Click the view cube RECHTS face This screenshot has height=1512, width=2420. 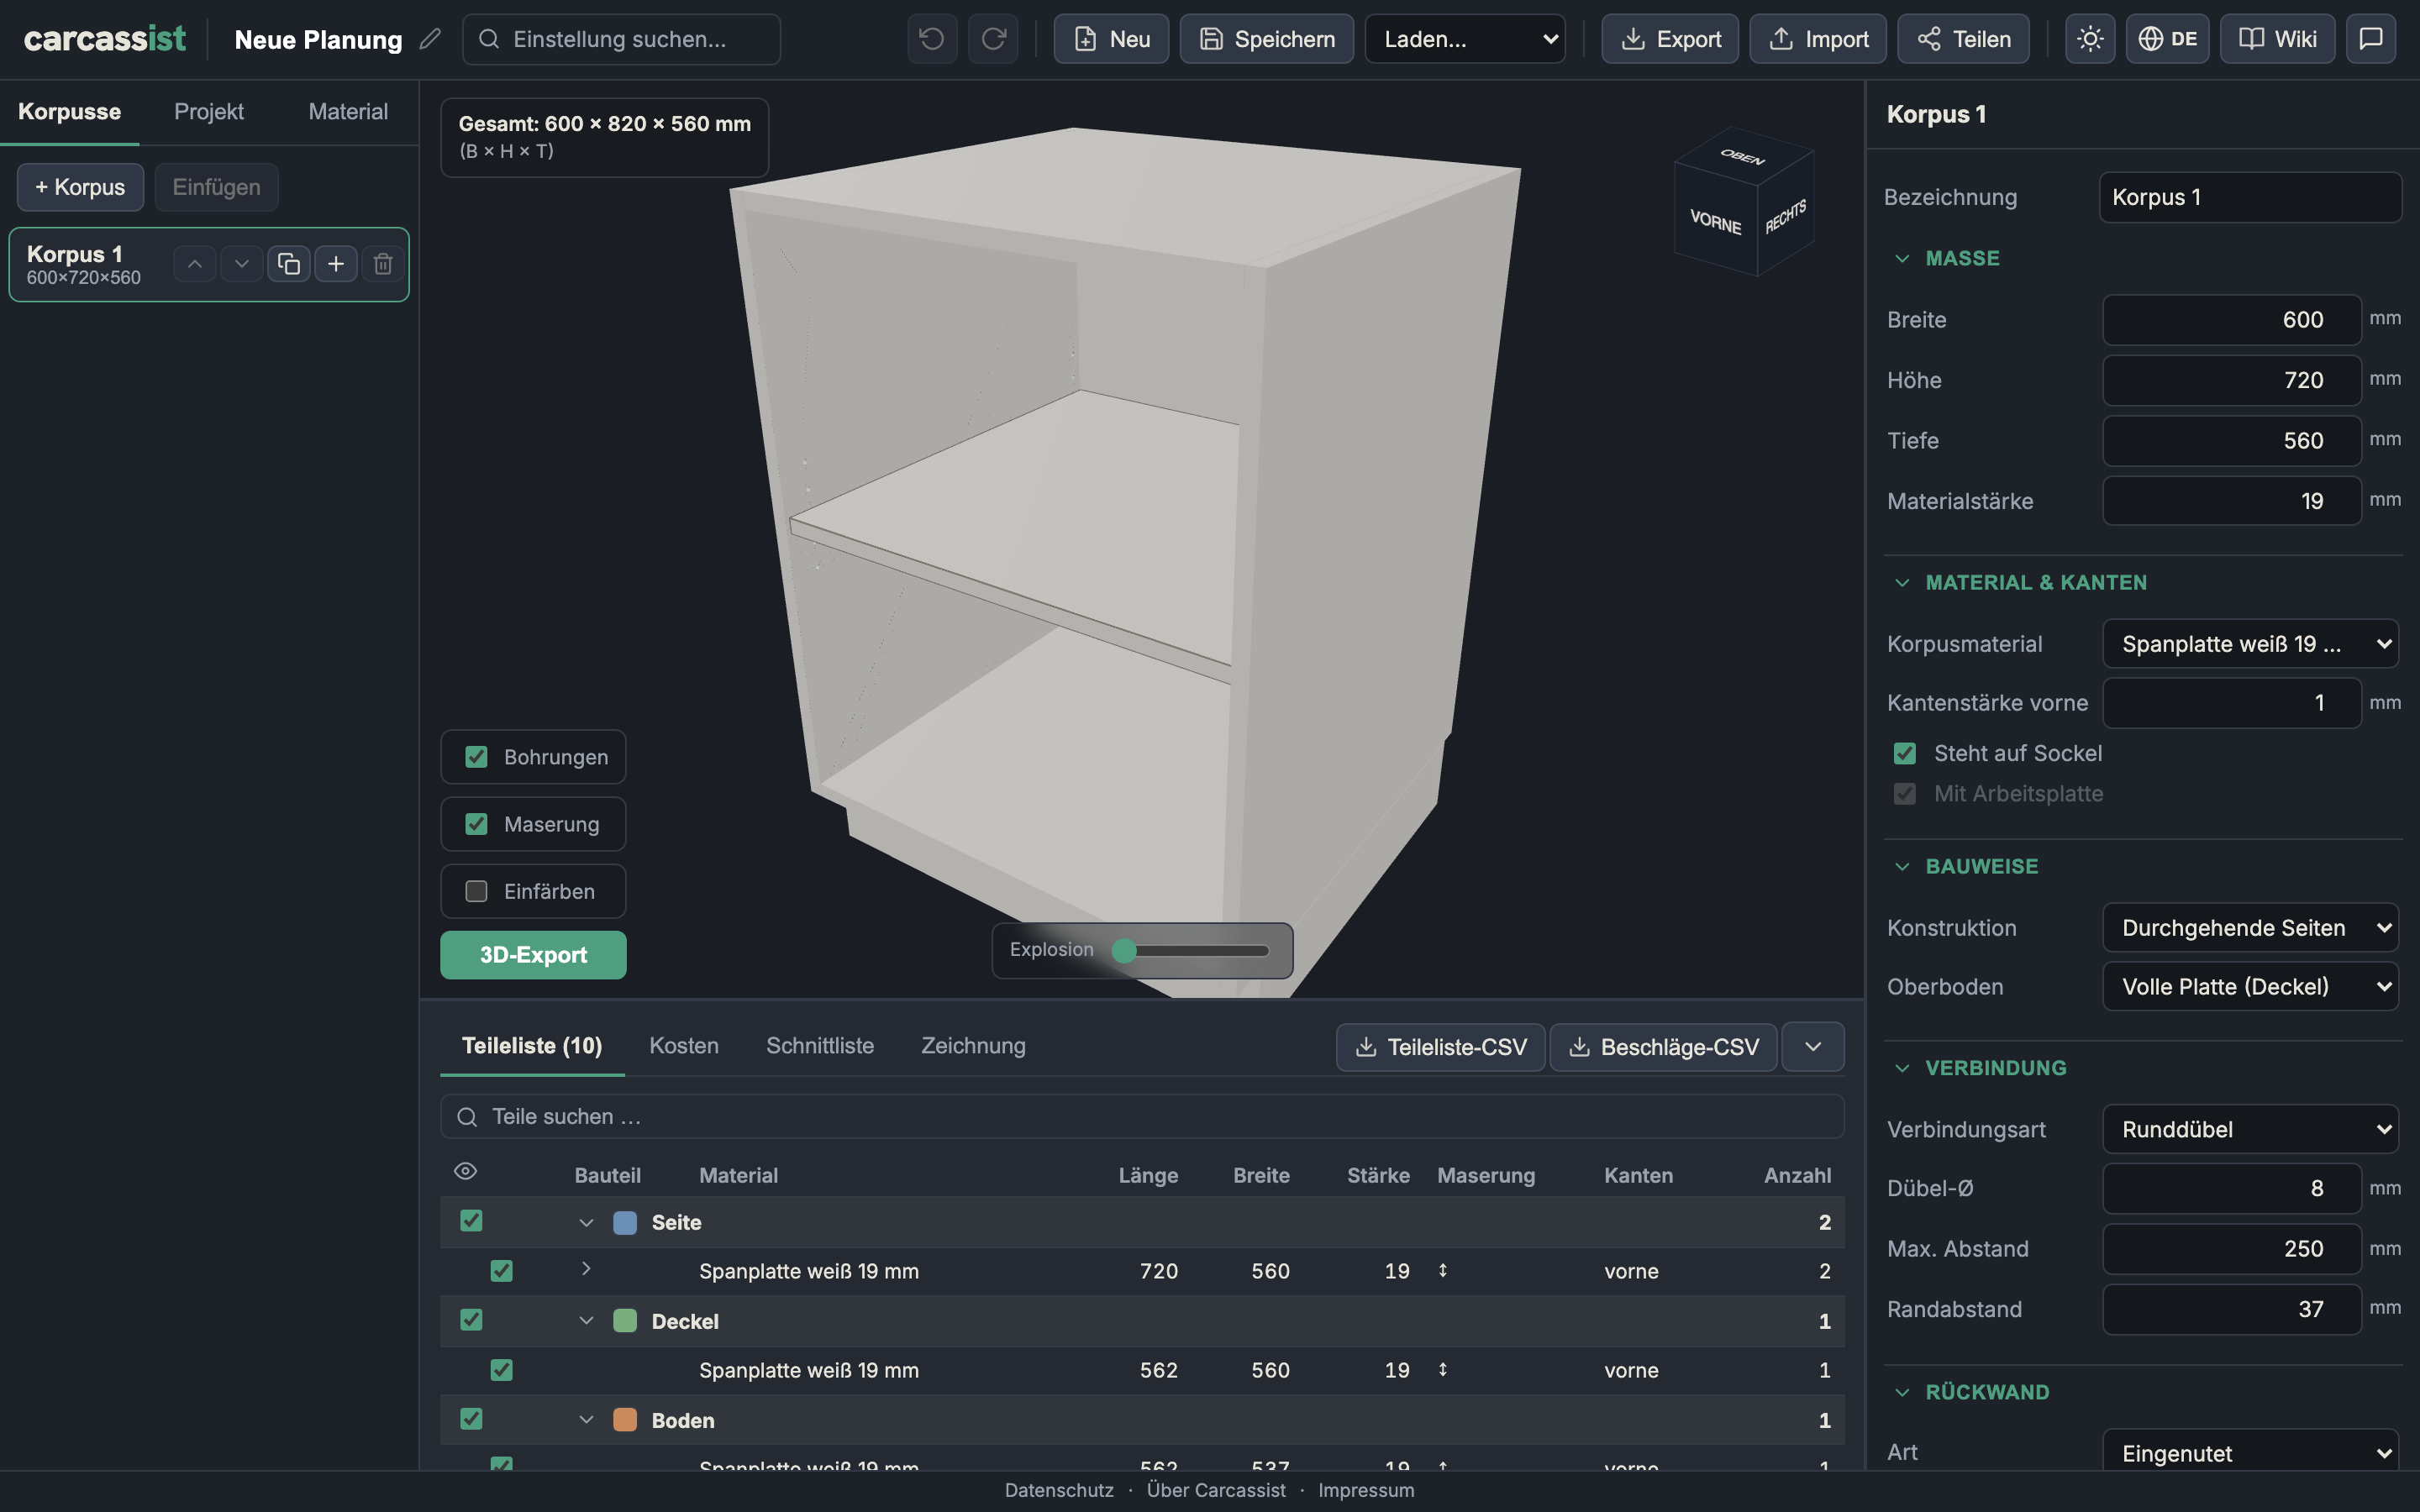click(1785, 216)
